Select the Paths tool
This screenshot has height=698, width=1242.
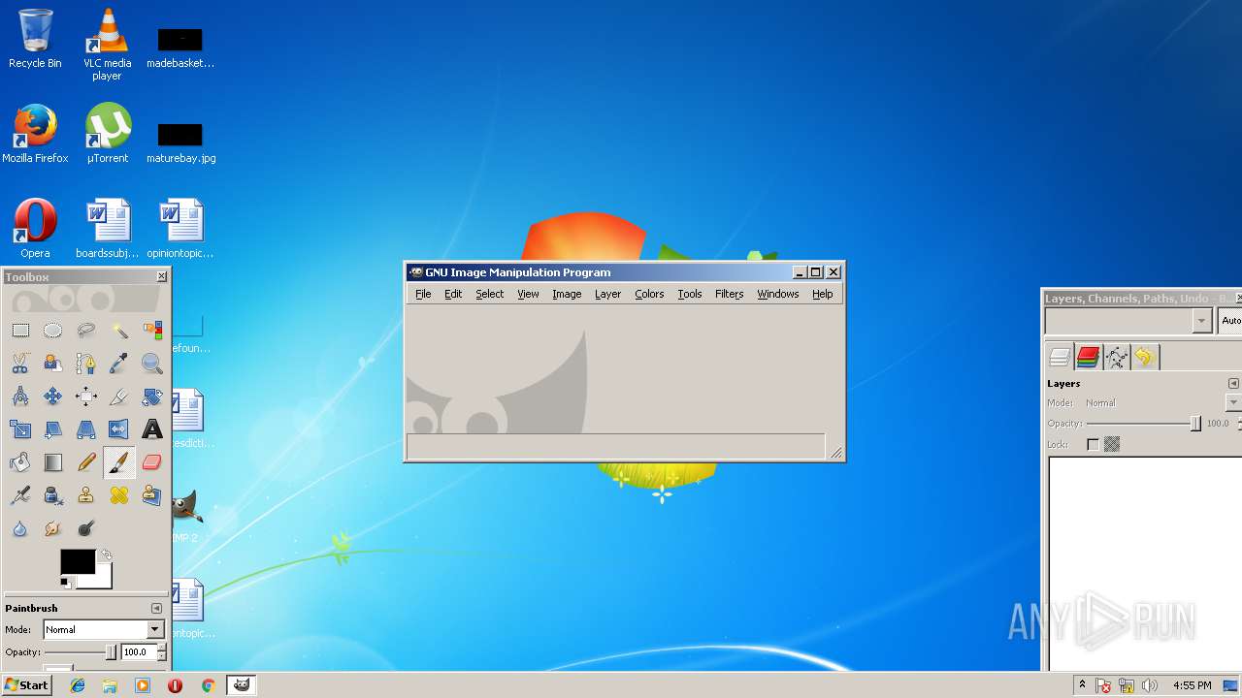point(86,364)
